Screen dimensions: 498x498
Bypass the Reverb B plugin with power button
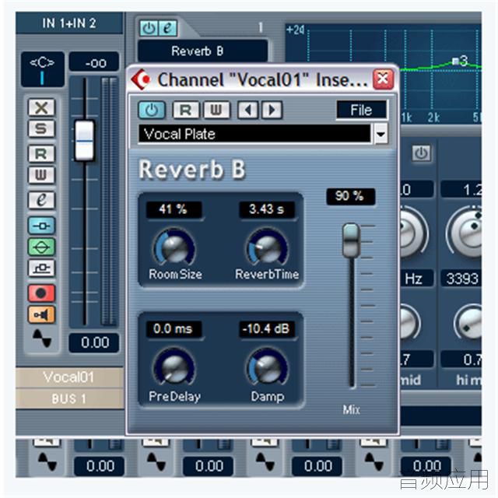click(x=152, y=110)
